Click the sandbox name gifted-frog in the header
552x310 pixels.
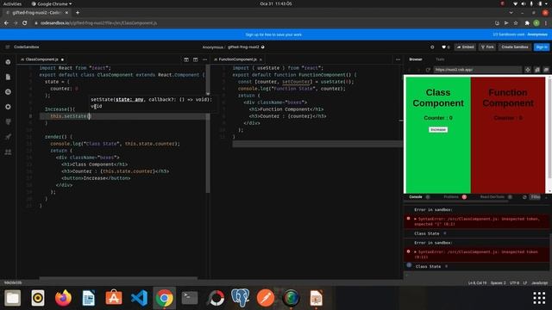pos(243,46)
